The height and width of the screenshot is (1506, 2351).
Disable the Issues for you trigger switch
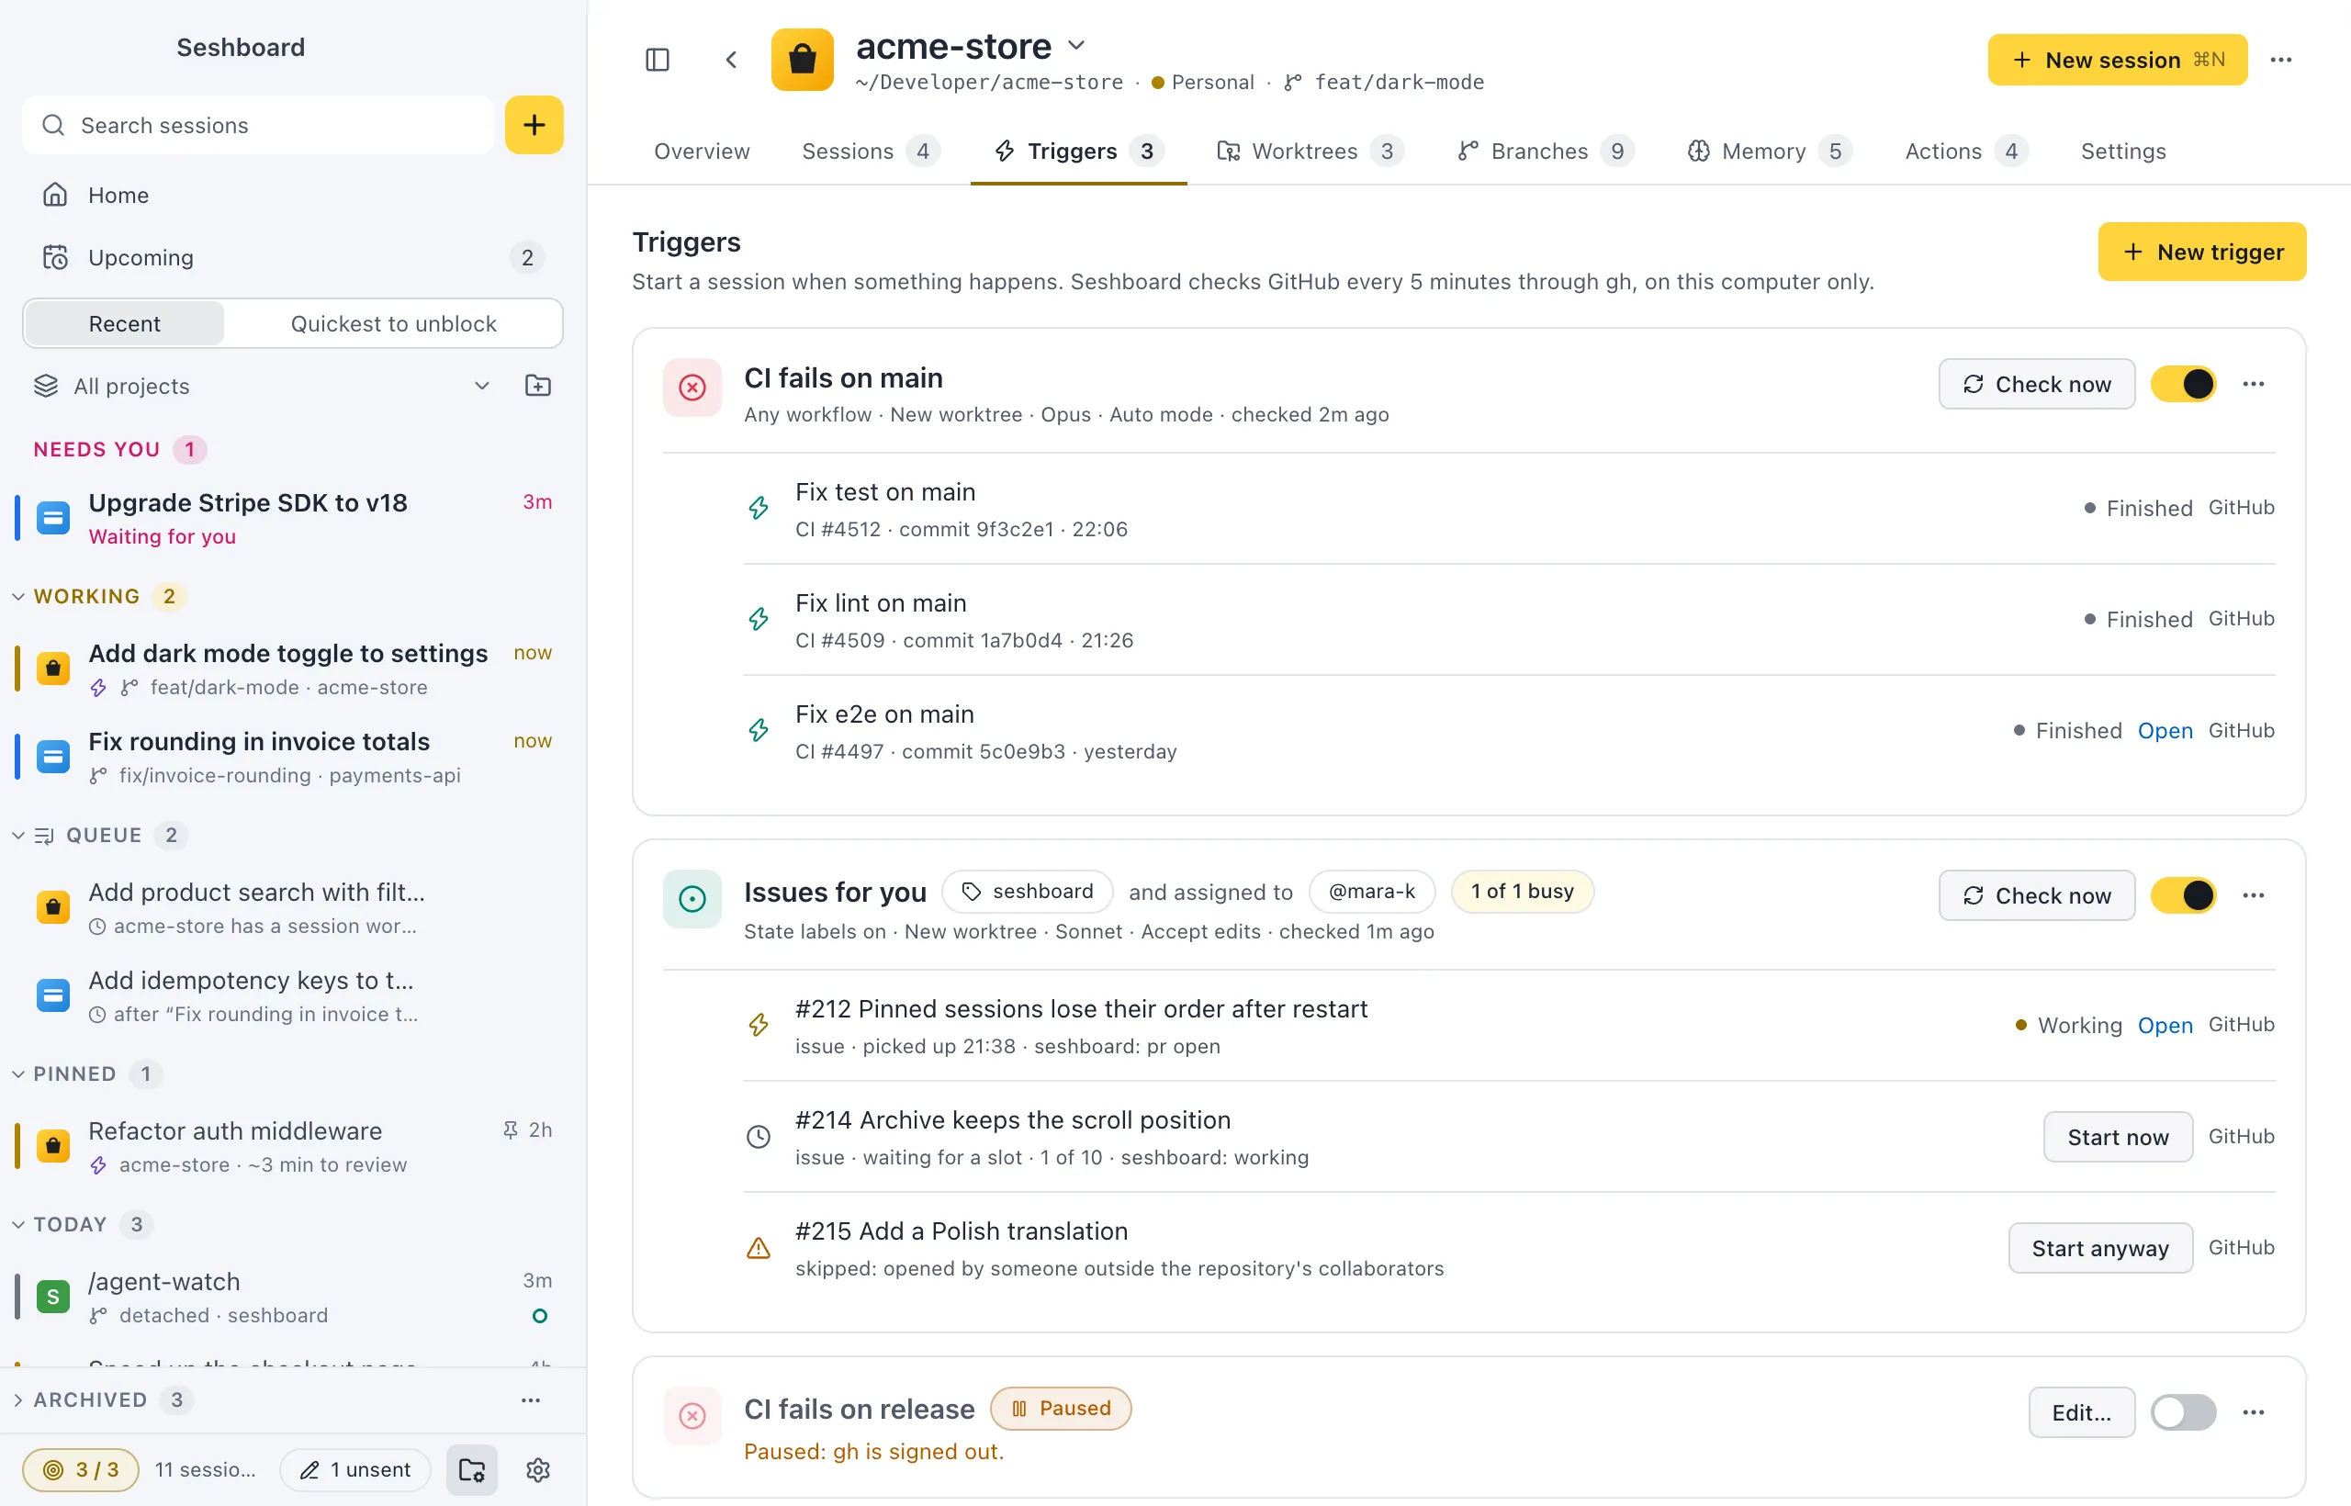coord(2183,895)
